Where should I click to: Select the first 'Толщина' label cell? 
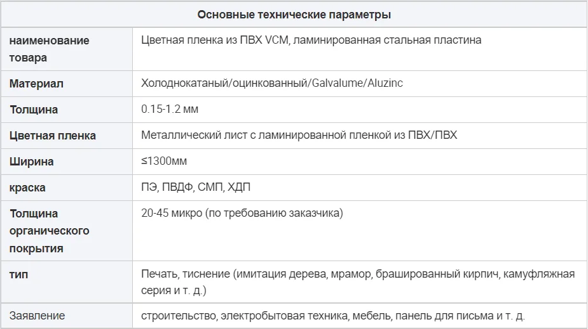(x=34, y=110)
